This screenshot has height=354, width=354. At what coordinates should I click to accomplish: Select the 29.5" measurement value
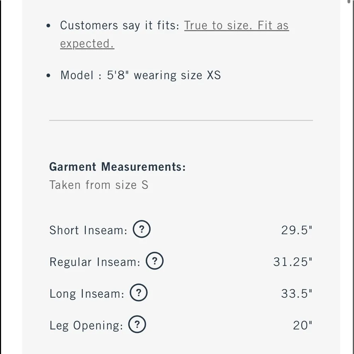(x=297, y=230)
